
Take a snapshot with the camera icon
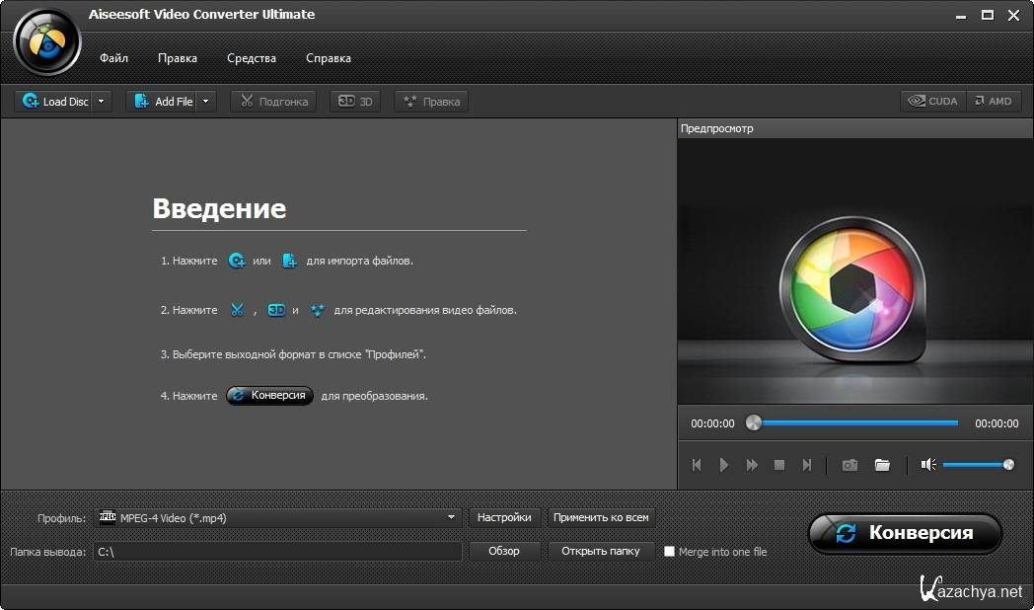click(x=849, y=465)
